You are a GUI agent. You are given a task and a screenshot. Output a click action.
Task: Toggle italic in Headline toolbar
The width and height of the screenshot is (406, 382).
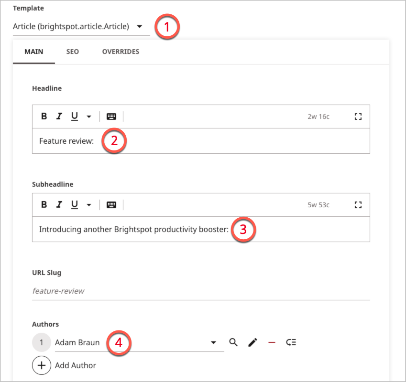point(59,117)
